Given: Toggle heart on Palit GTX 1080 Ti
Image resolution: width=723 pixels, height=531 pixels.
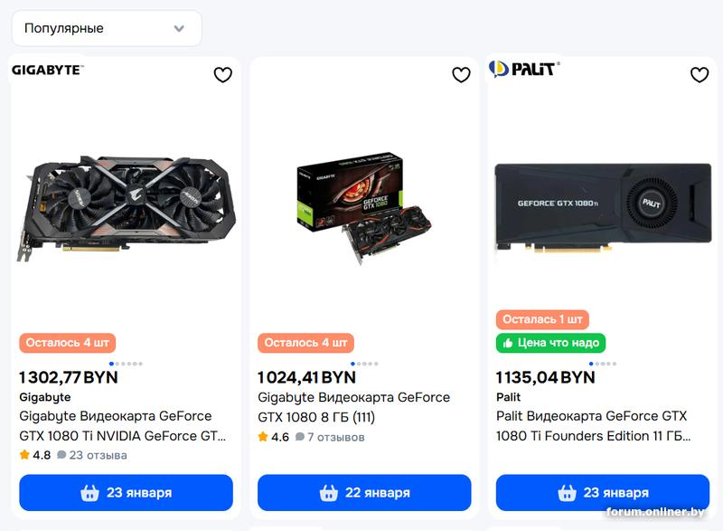Looking at the screenshot, I should [x=700, y=75].
